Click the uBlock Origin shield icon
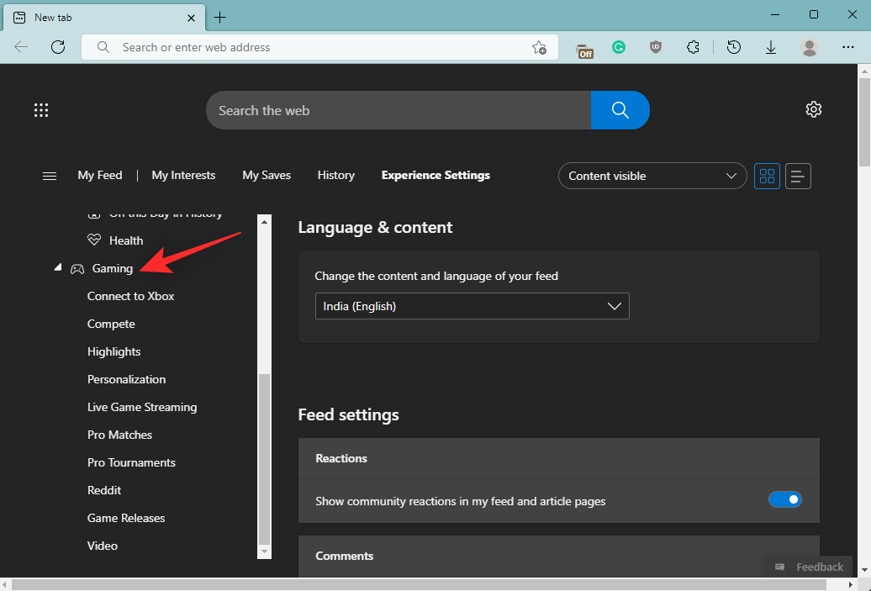 click(656, 47)
